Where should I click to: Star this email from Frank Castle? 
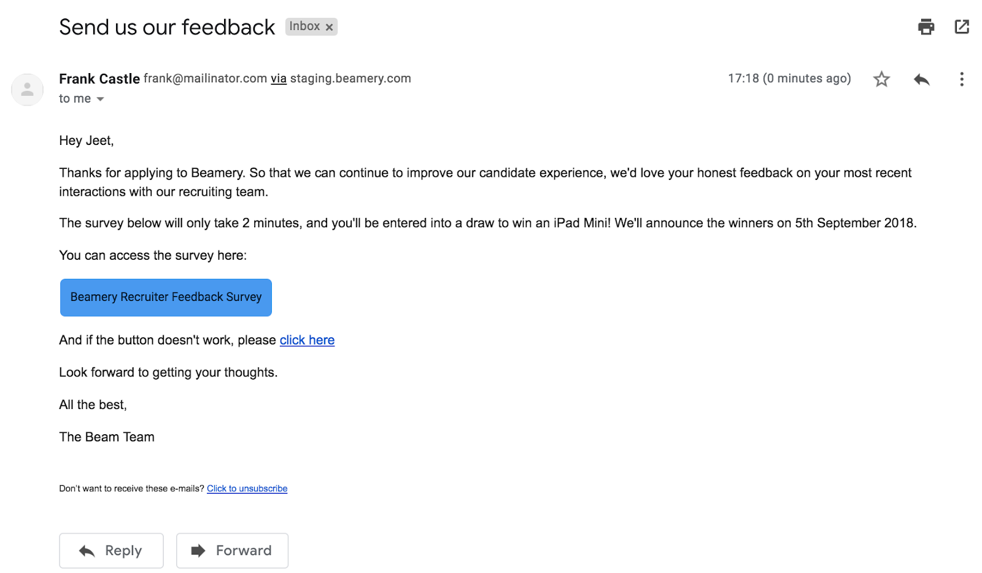(881, 79)
